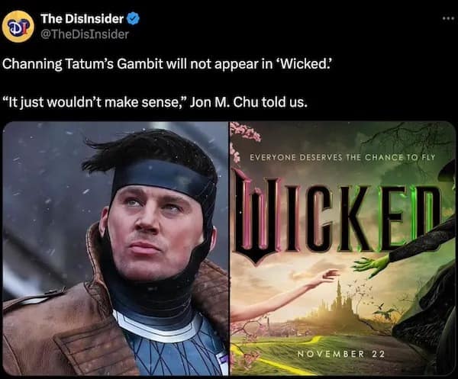Open the three-dot more options menu

[448, 18]
